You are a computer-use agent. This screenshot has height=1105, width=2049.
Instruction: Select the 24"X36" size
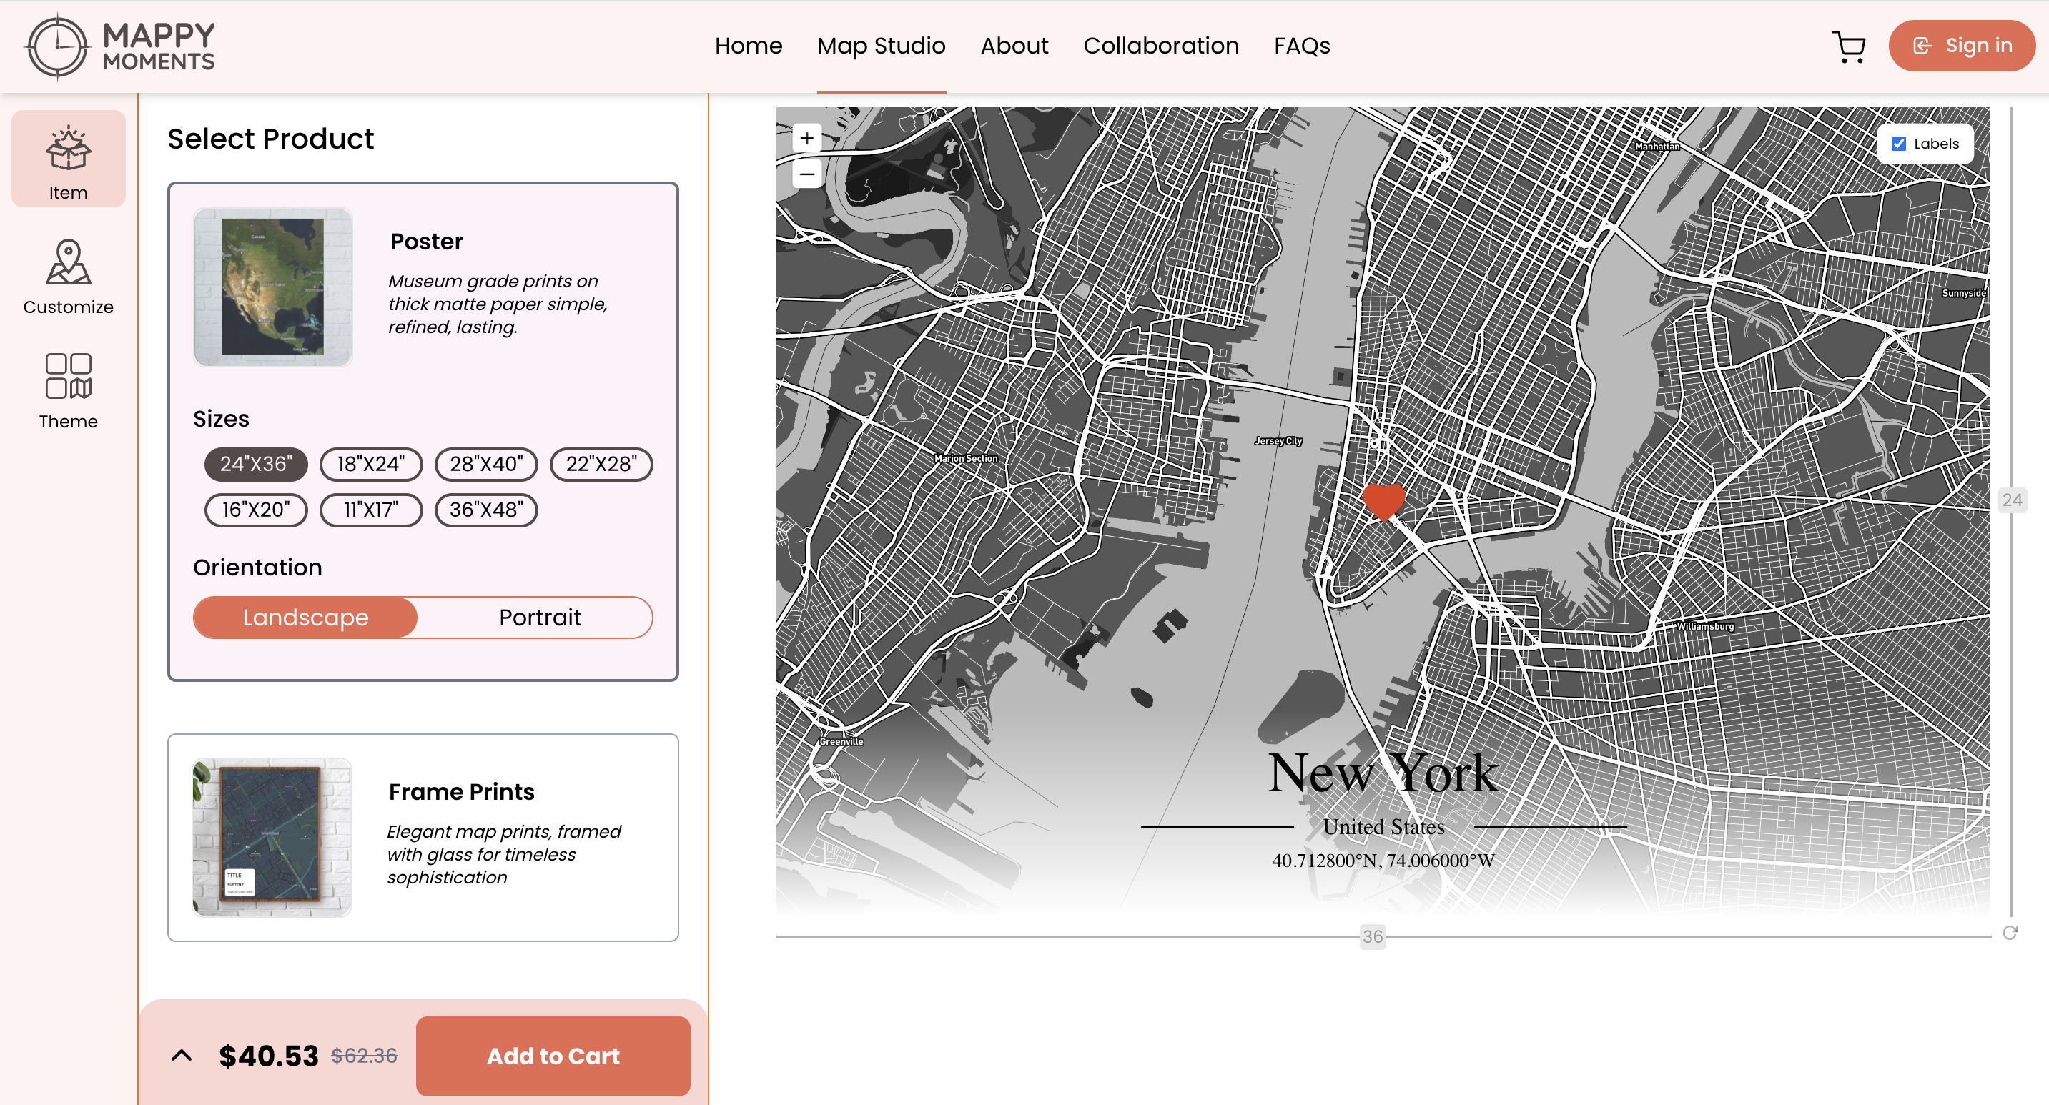pyautogui.click(x=256, y=465)
